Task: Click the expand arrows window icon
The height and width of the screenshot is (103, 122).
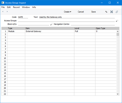Action: pos(112,12)
